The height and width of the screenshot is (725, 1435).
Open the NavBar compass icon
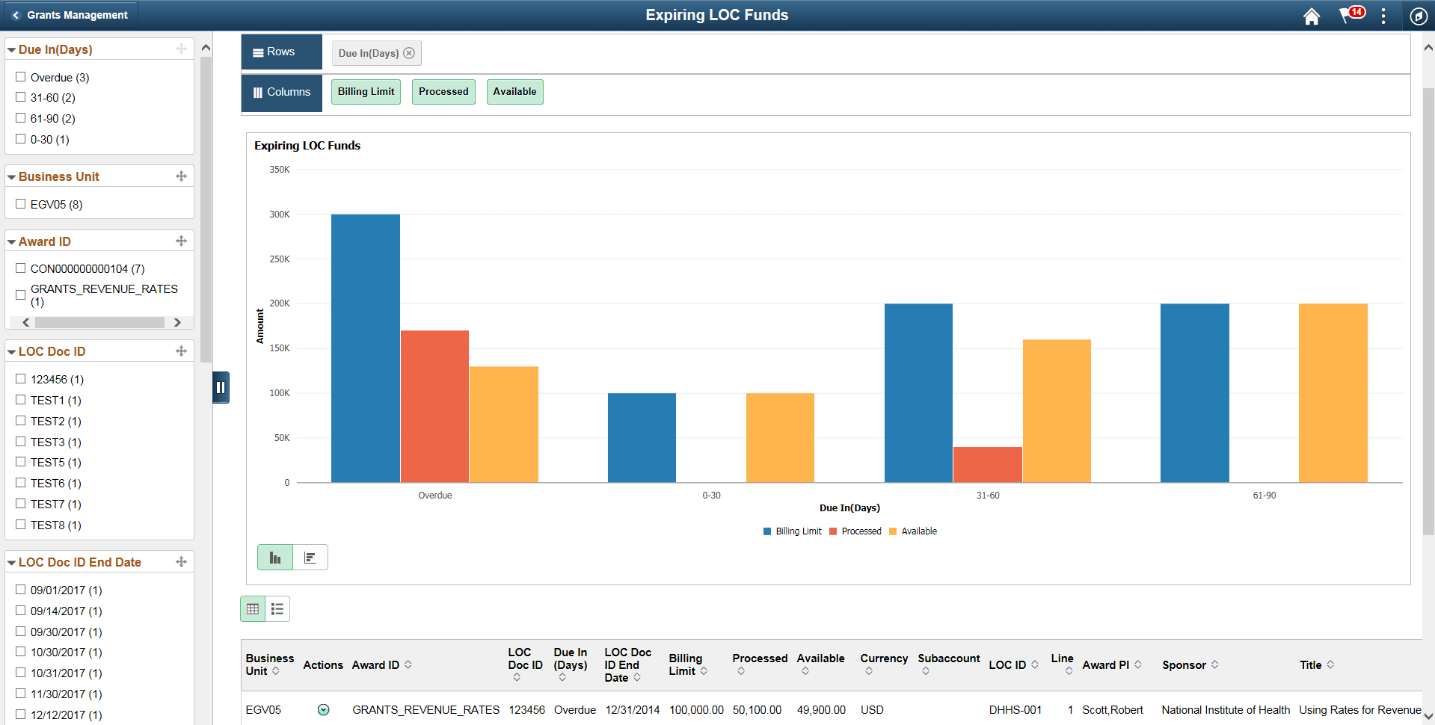pos(1418,16)
